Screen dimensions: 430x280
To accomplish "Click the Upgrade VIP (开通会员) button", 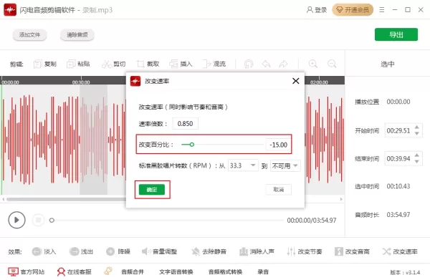I will [x=353, y=10].
